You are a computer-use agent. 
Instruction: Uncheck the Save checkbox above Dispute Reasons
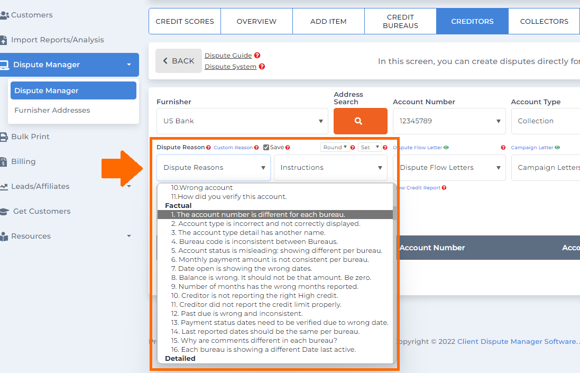coord(266,147)
